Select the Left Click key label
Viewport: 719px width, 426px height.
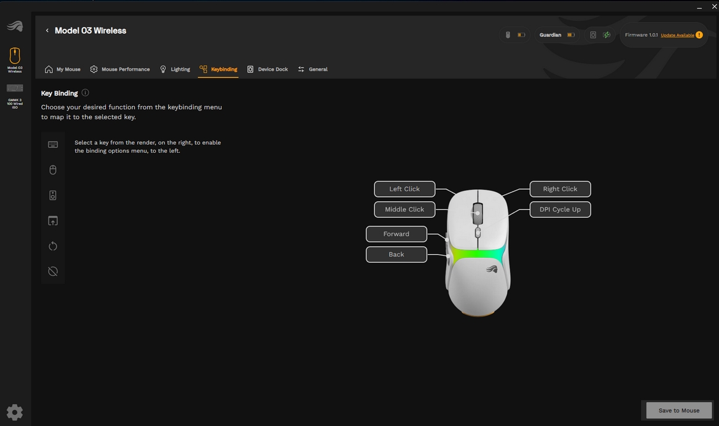[x=404, y=188]
